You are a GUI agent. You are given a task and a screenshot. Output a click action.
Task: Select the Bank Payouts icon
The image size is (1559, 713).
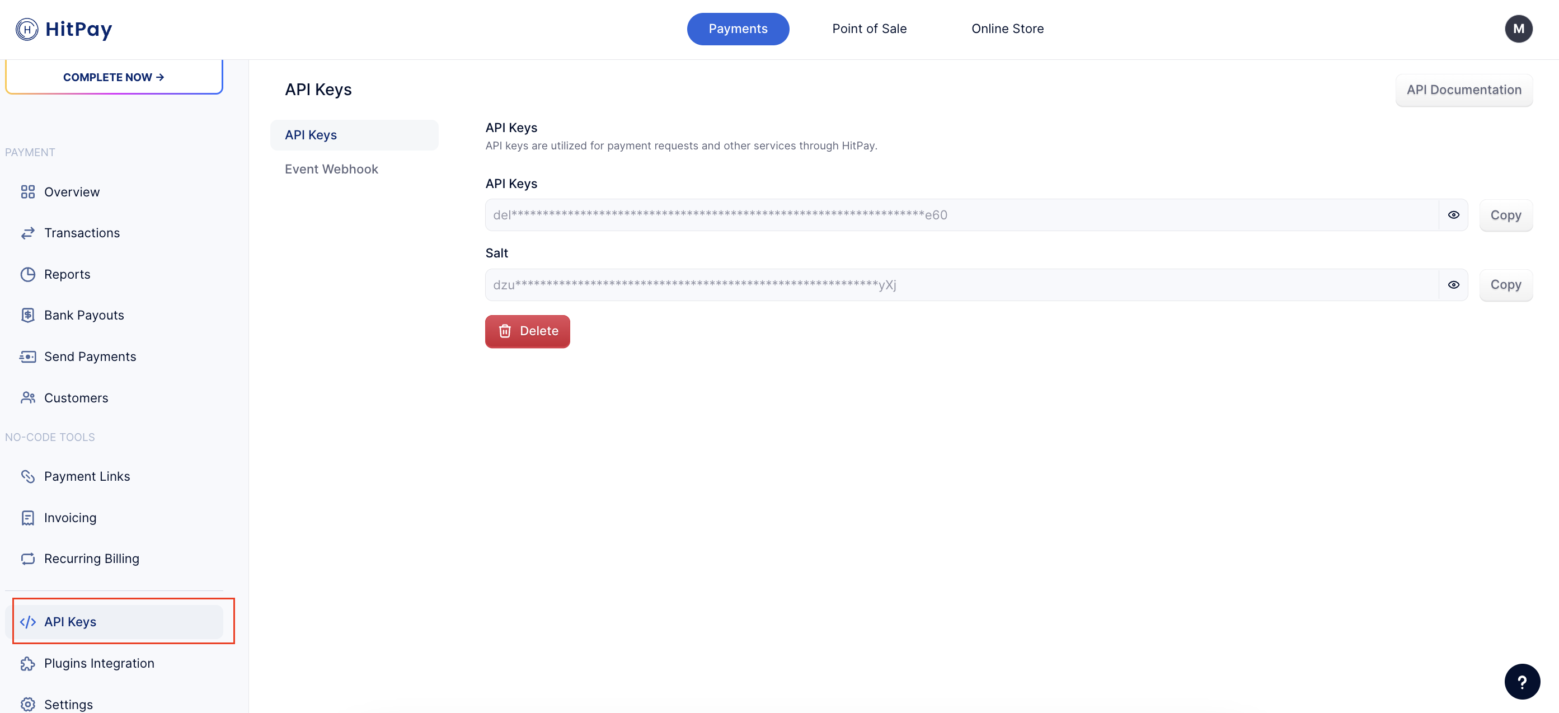[28, 315]
